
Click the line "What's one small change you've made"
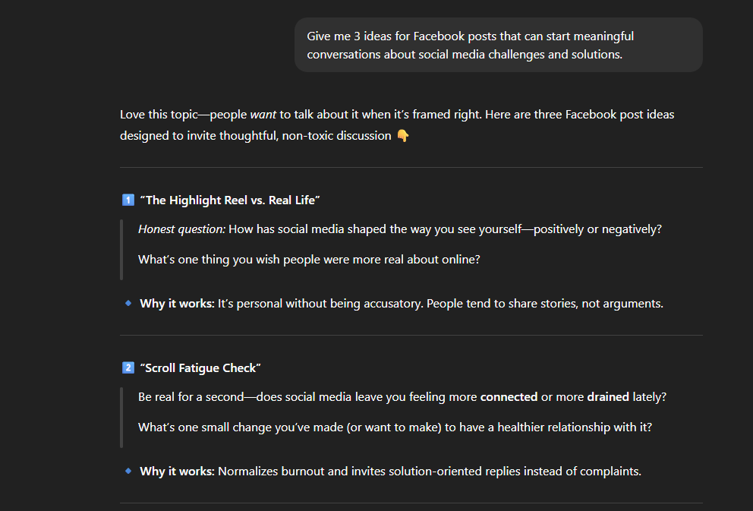395,427
